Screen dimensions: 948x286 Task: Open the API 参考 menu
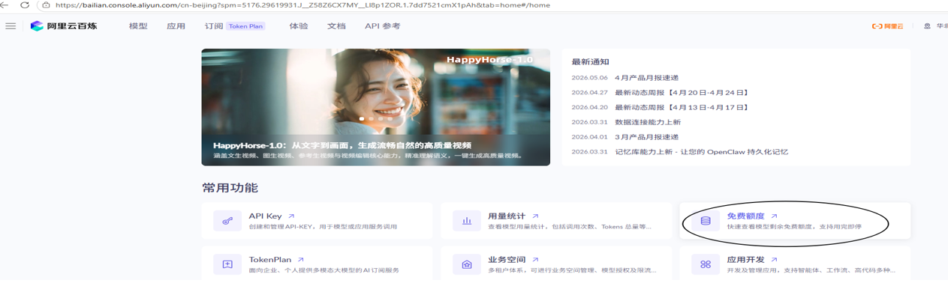pos(383,26)
